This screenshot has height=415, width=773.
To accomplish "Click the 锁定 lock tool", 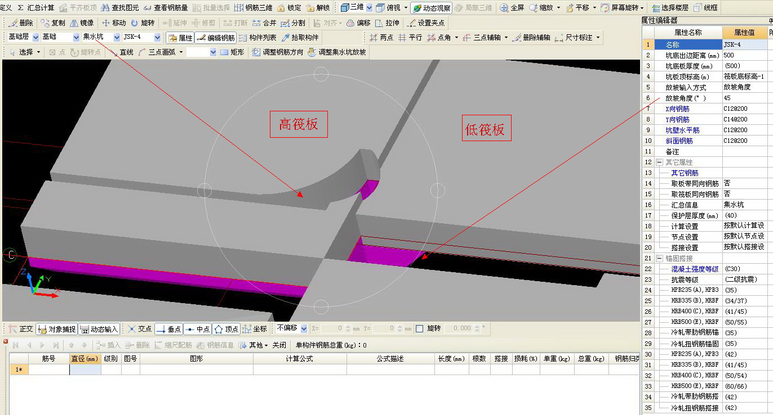I will click(289, 8).
